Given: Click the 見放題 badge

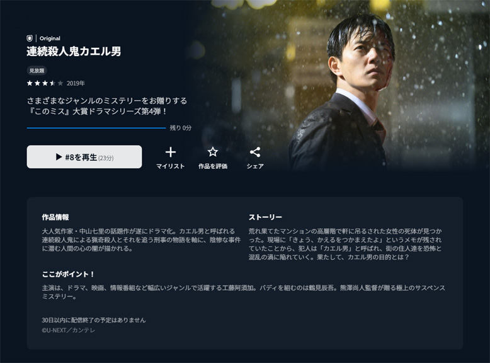Looking at the screenshot, I should [x=37, y=71].
